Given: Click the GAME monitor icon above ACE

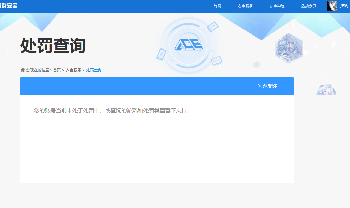Looking at the screenshot, I should 213,26.
